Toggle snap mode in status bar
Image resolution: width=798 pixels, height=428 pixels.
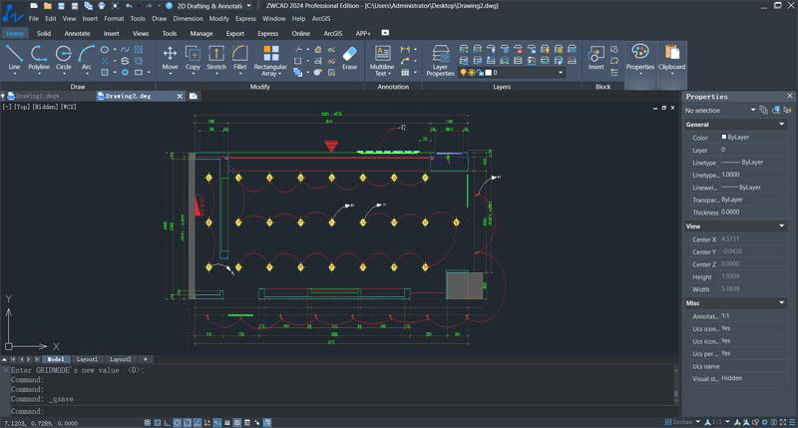tap(147, 422)
